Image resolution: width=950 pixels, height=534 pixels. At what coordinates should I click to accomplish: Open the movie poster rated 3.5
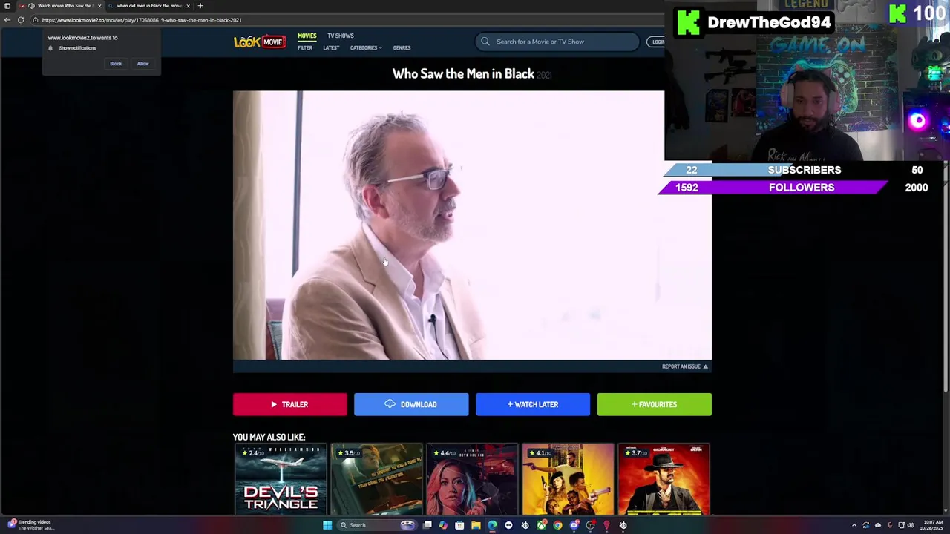click(x=376, y=479)
